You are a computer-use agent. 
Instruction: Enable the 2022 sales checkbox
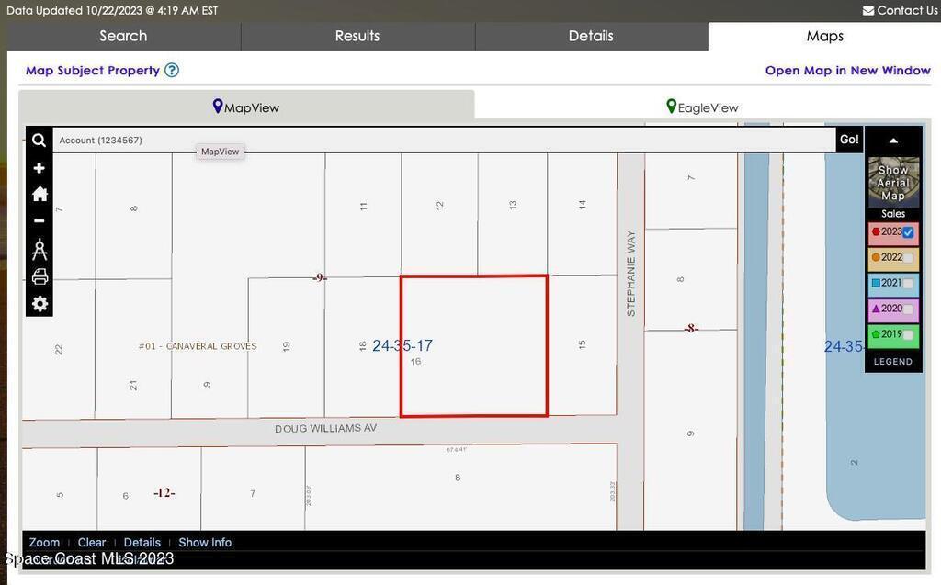pyautogui.click(x=908, y=258)
